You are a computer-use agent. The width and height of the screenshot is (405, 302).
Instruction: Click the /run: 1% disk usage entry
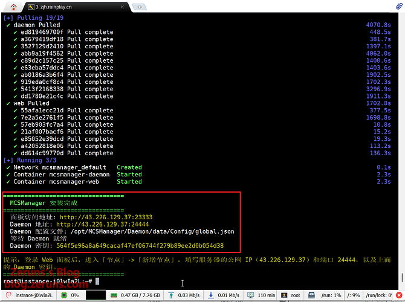[x=331, y=295]
